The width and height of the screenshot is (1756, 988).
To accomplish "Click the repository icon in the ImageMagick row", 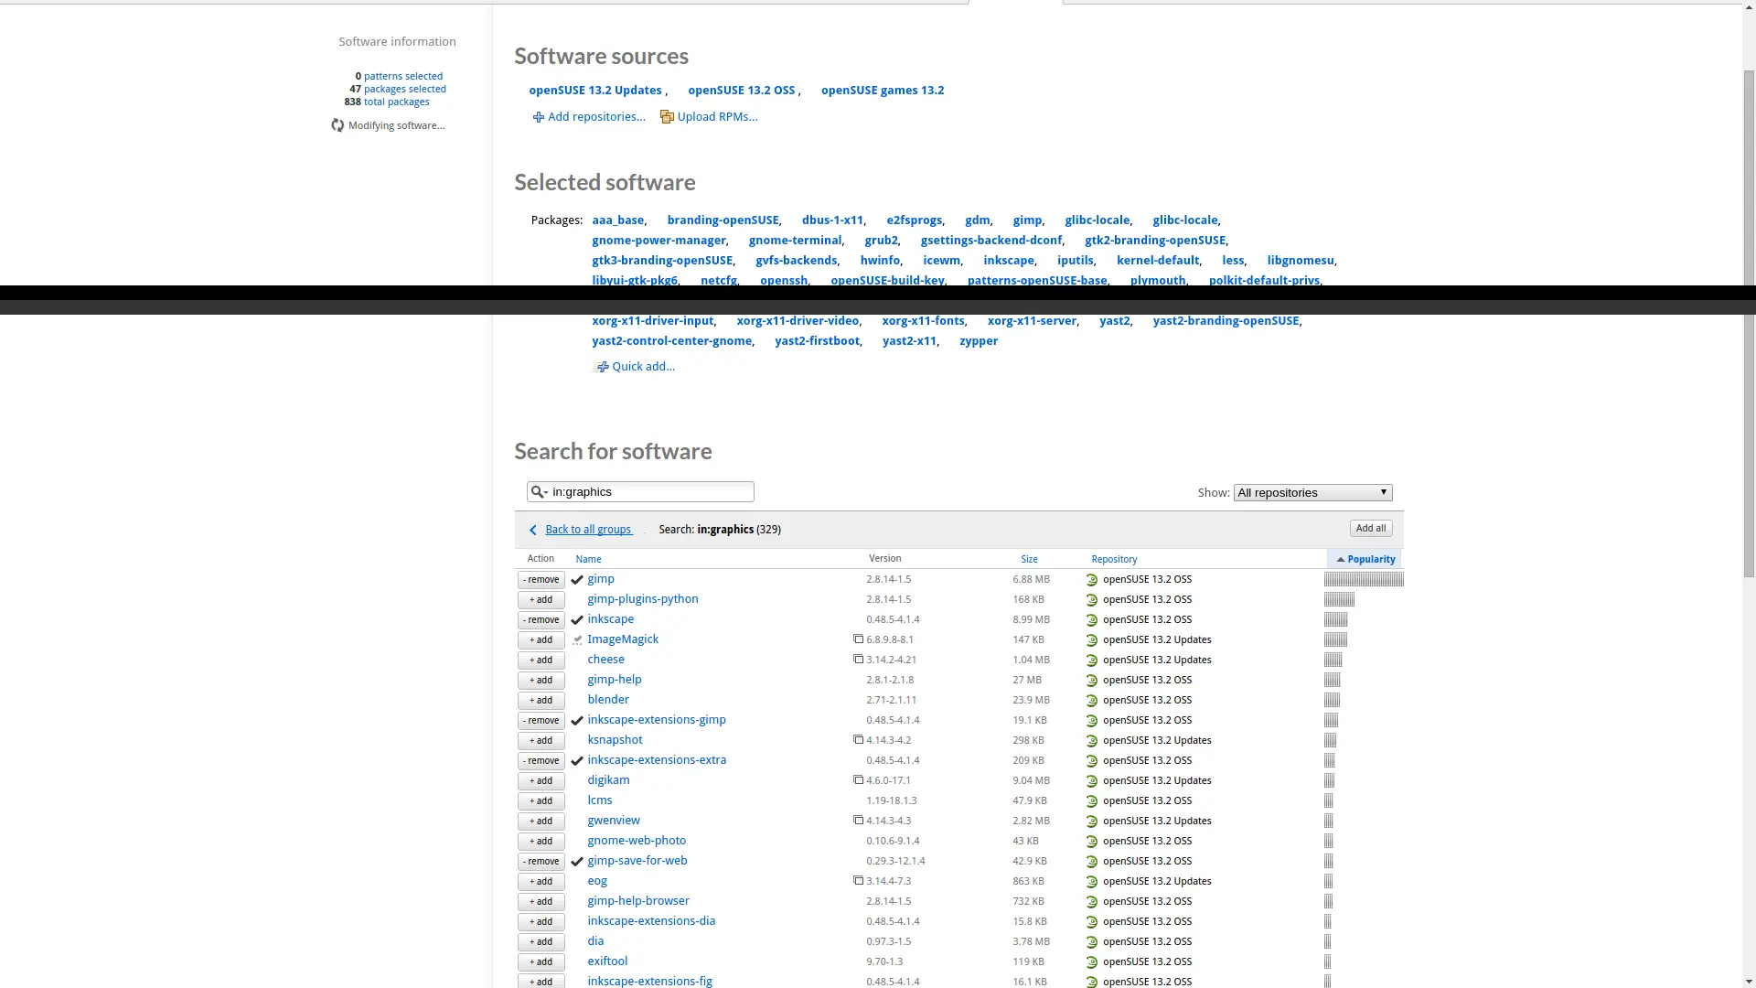I will [1092, 640].
